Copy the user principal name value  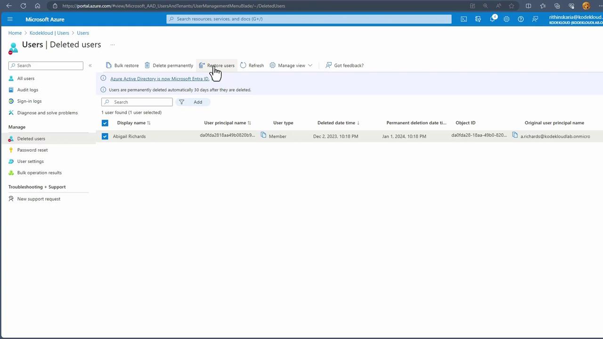[263, 135]
